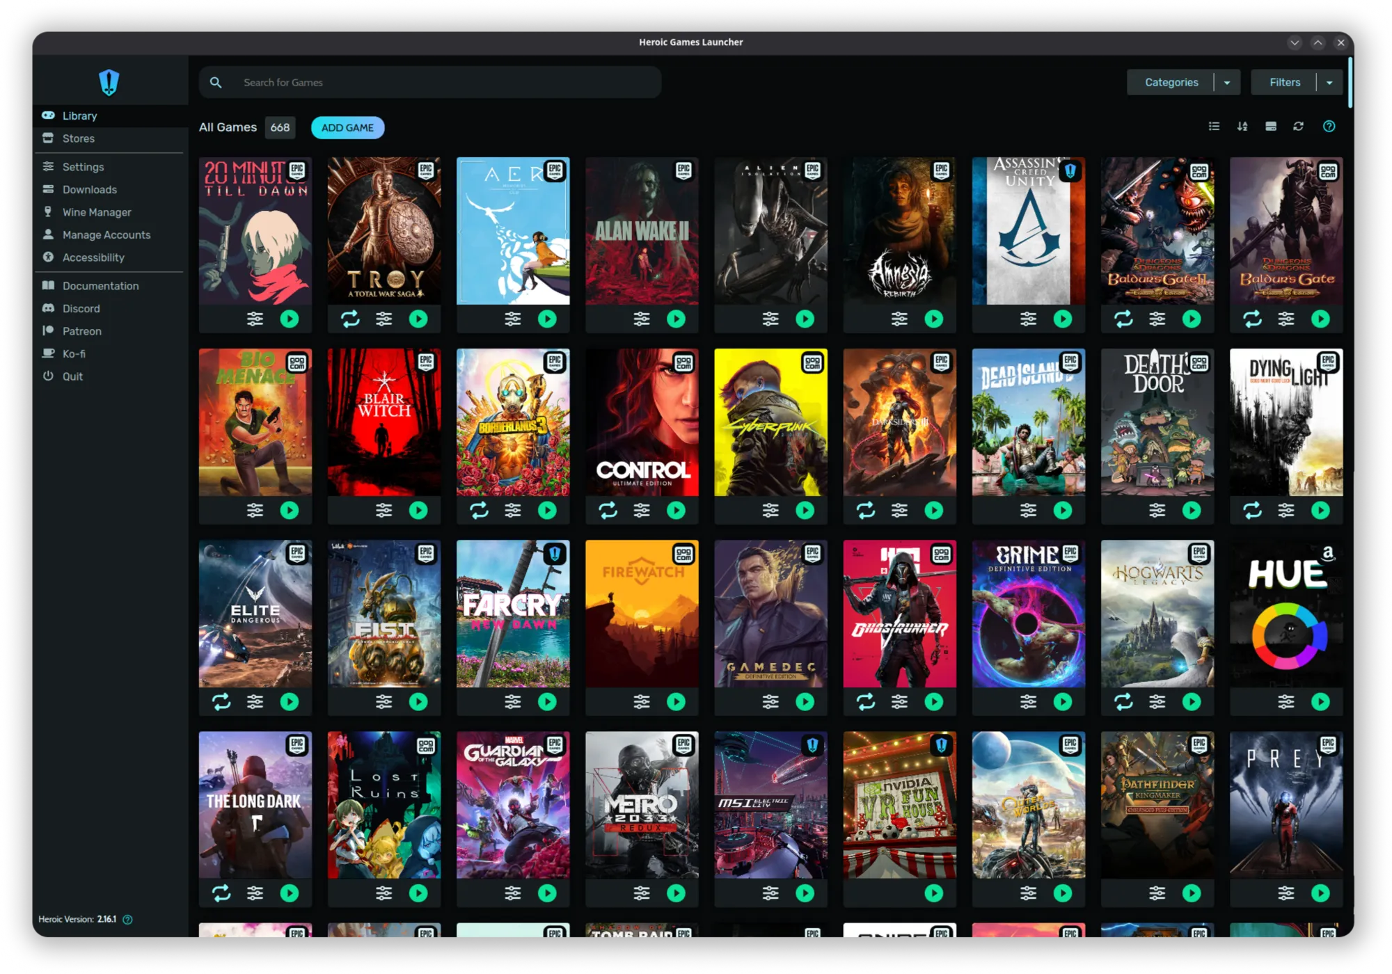Open settings sliders for Hue
Screen dimensions: 1392x974
click(1286, 701)
